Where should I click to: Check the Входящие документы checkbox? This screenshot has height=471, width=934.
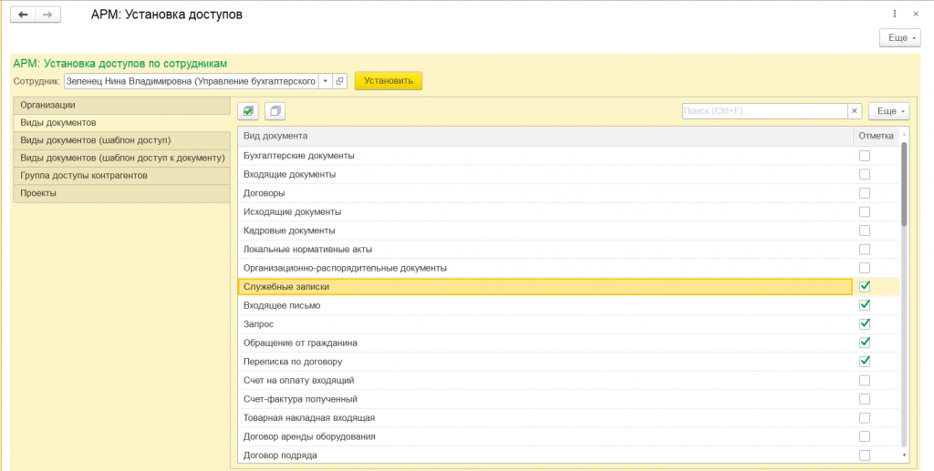tap(865, 174)
